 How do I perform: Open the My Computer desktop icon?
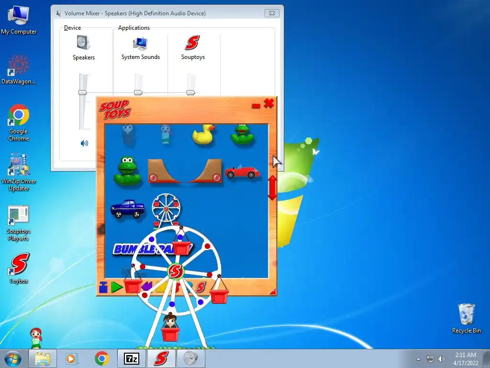coord(19,20)
